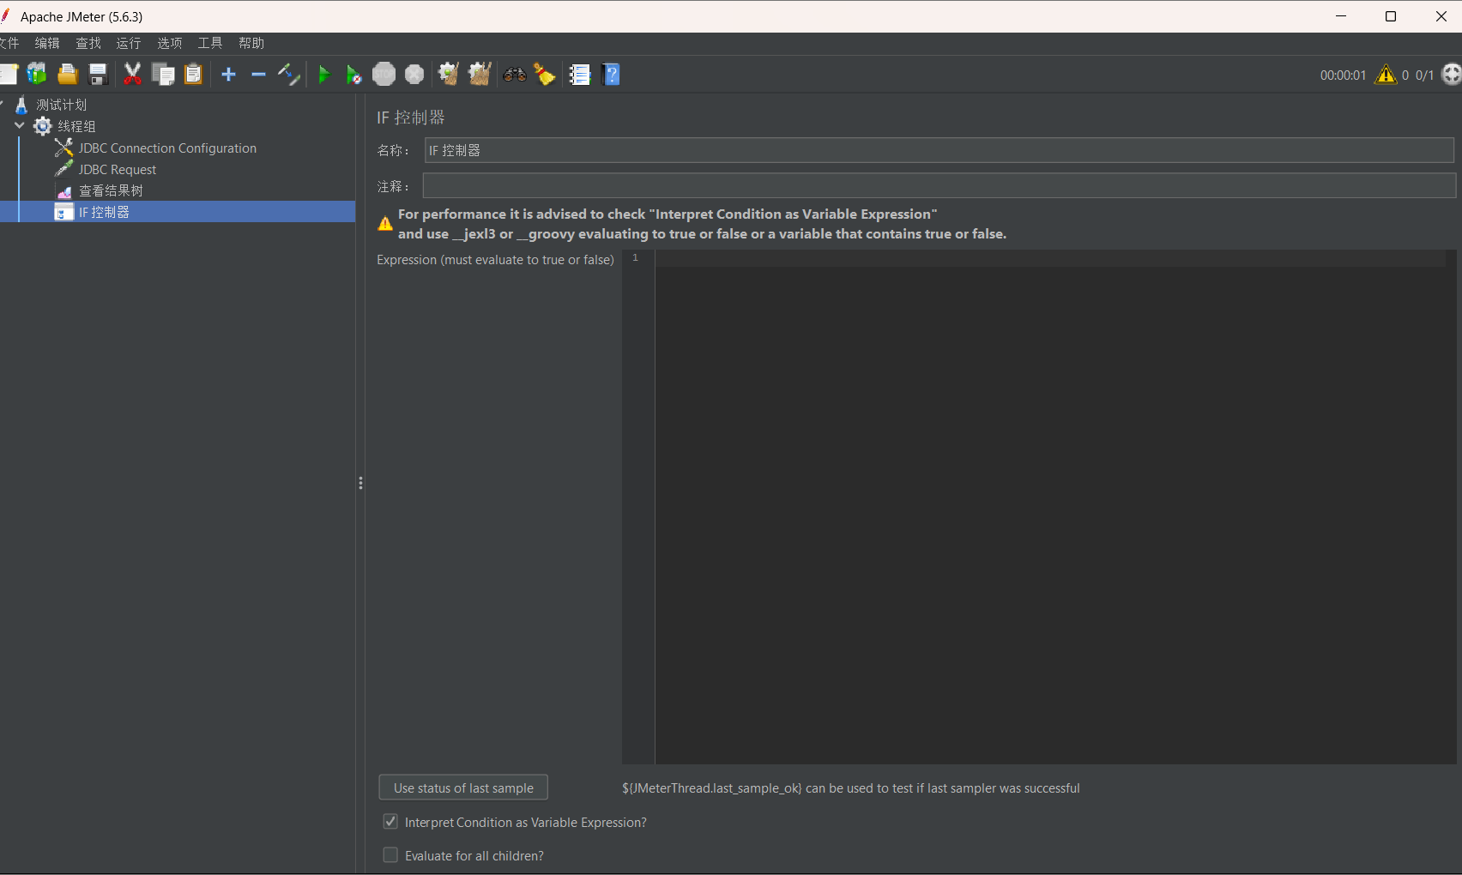Click the Paste clipboard icon
This screenshot has height=875, width=1462.
194,75
